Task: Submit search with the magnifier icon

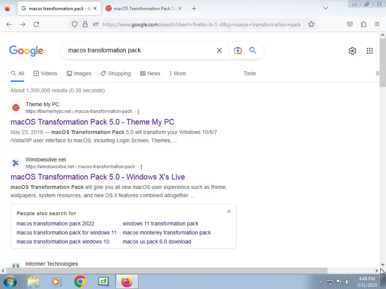Action: [253, 50]
